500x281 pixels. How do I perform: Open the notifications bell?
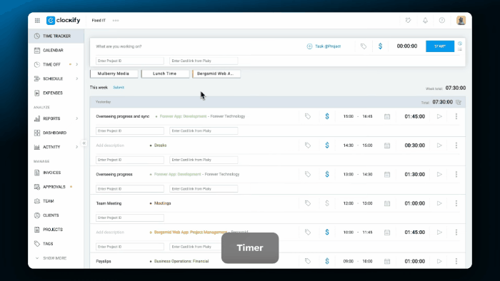425,21
